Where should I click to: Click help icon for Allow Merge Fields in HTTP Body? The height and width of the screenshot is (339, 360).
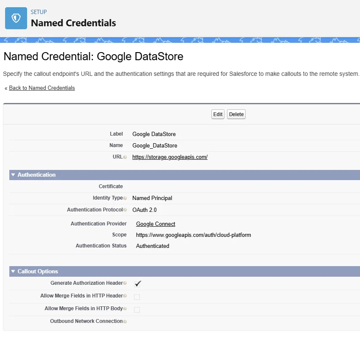[125, 309]
